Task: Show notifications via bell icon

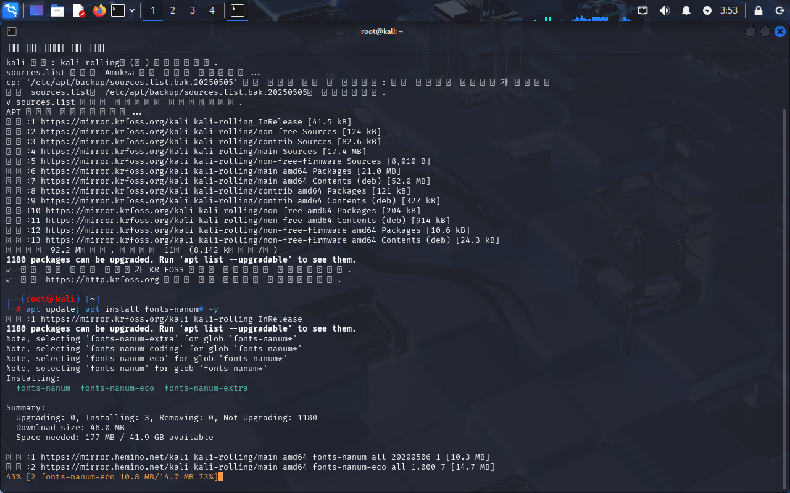Action: point(686,10)
